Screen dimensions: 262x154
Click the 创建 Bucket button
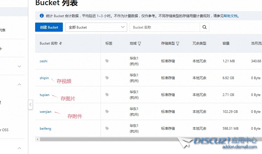point(49,27)
